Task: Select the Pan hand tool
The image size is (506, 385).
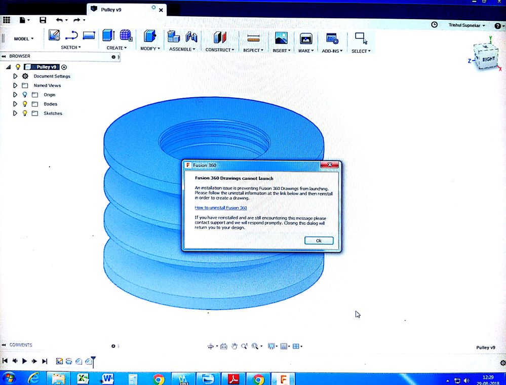Action: coord(235,346)
